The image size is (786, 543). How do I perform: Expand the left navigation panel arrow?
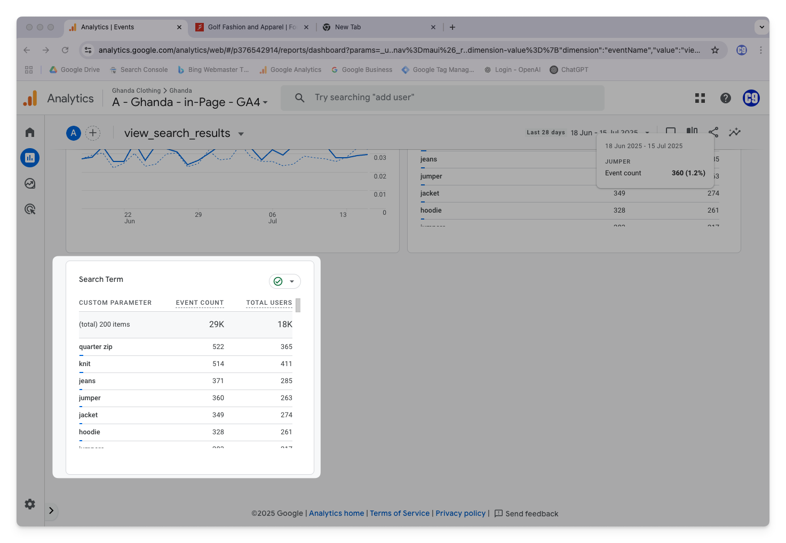click(x=51, y=510)
